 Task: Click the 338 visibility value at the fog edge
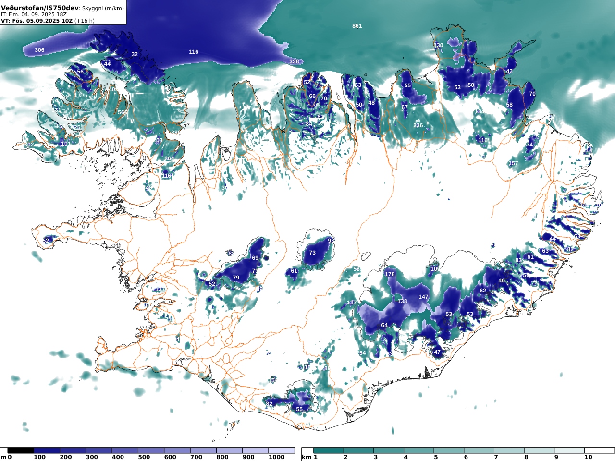click(294, 61)
